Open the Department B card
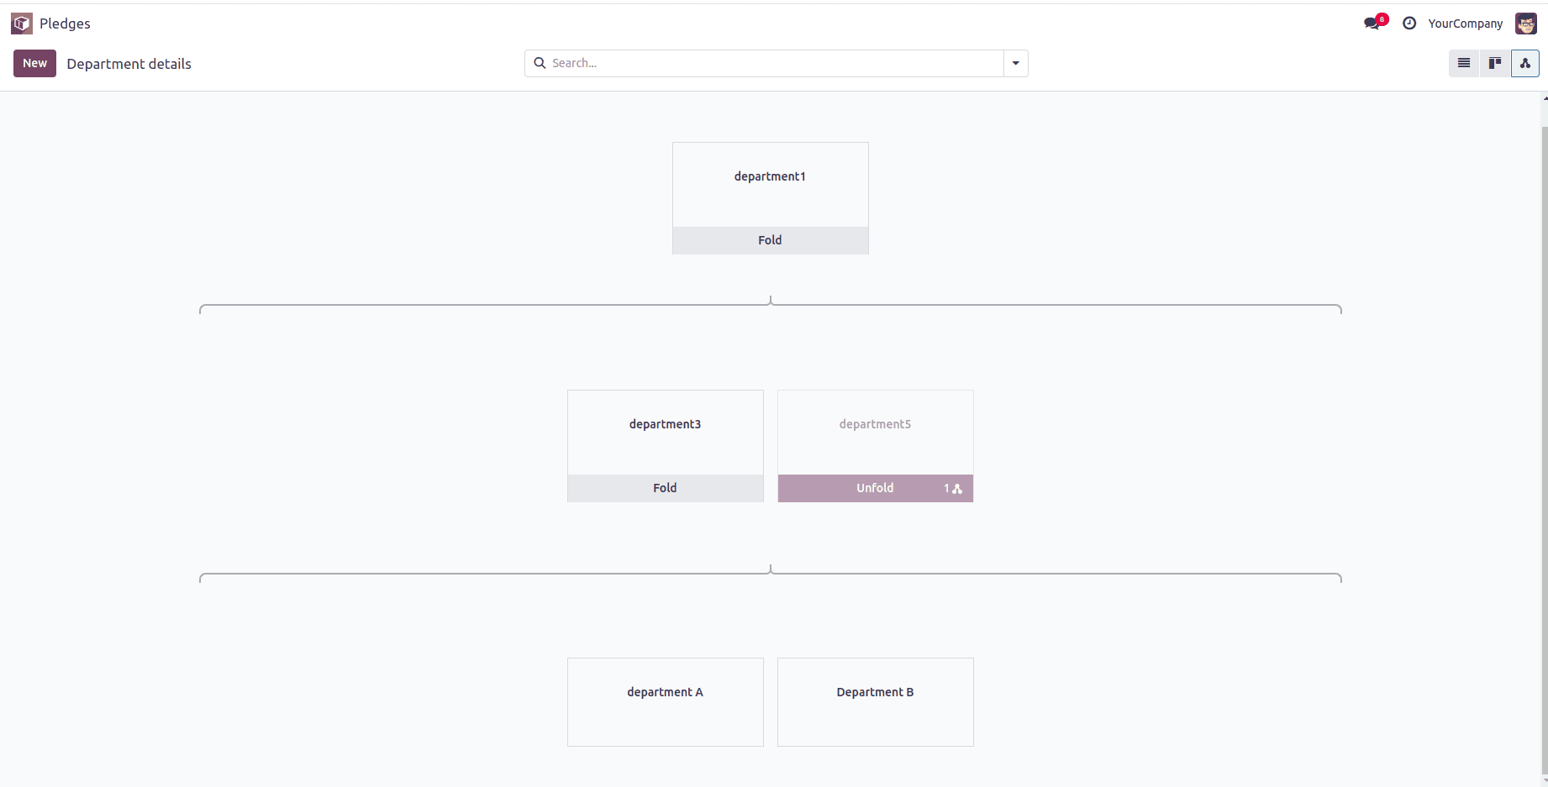Screen dimensions: 1548x787 (x=875, y=702)
